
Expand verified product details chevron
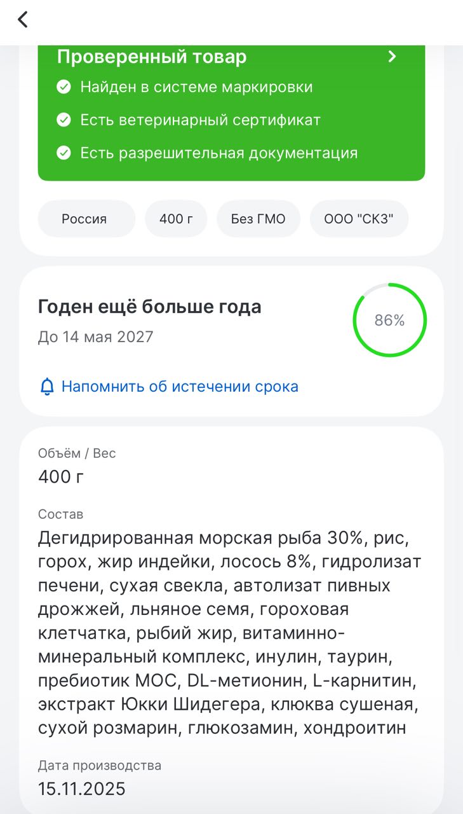(x=392, y=57)
